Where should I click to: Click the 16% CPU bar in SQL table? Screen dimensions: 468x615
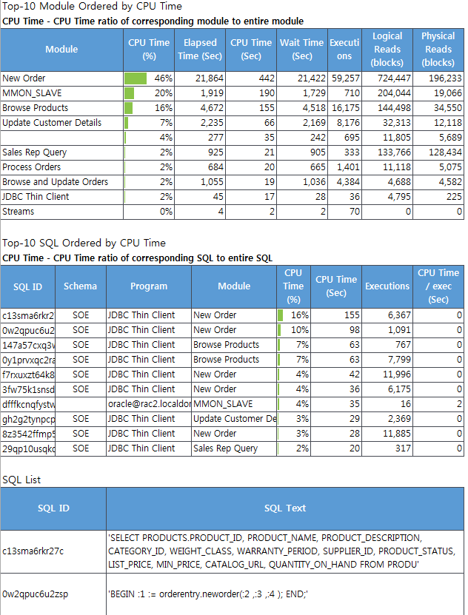280,315
